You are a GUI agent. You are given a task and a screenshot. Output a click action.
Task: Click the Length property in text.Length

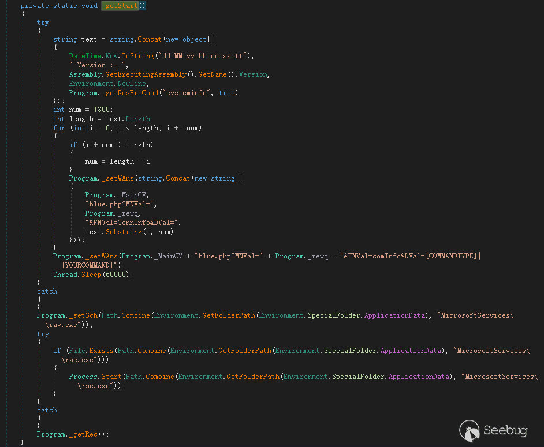138,119
